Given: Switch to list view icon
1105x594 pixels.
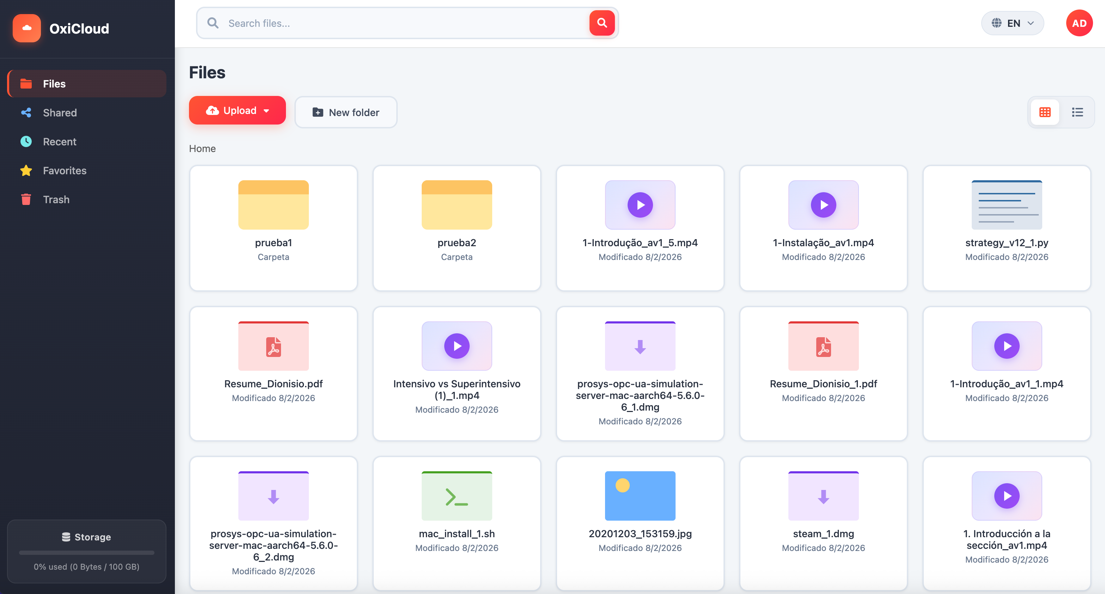Looking at the screenshot, I should click(x=1077, y=112).
